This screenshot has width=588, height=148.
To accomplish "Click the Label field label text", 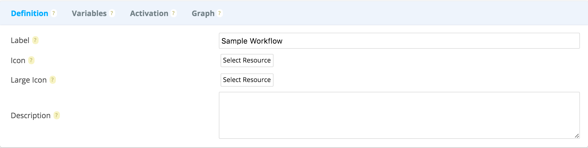I will (x=20, y=40).
